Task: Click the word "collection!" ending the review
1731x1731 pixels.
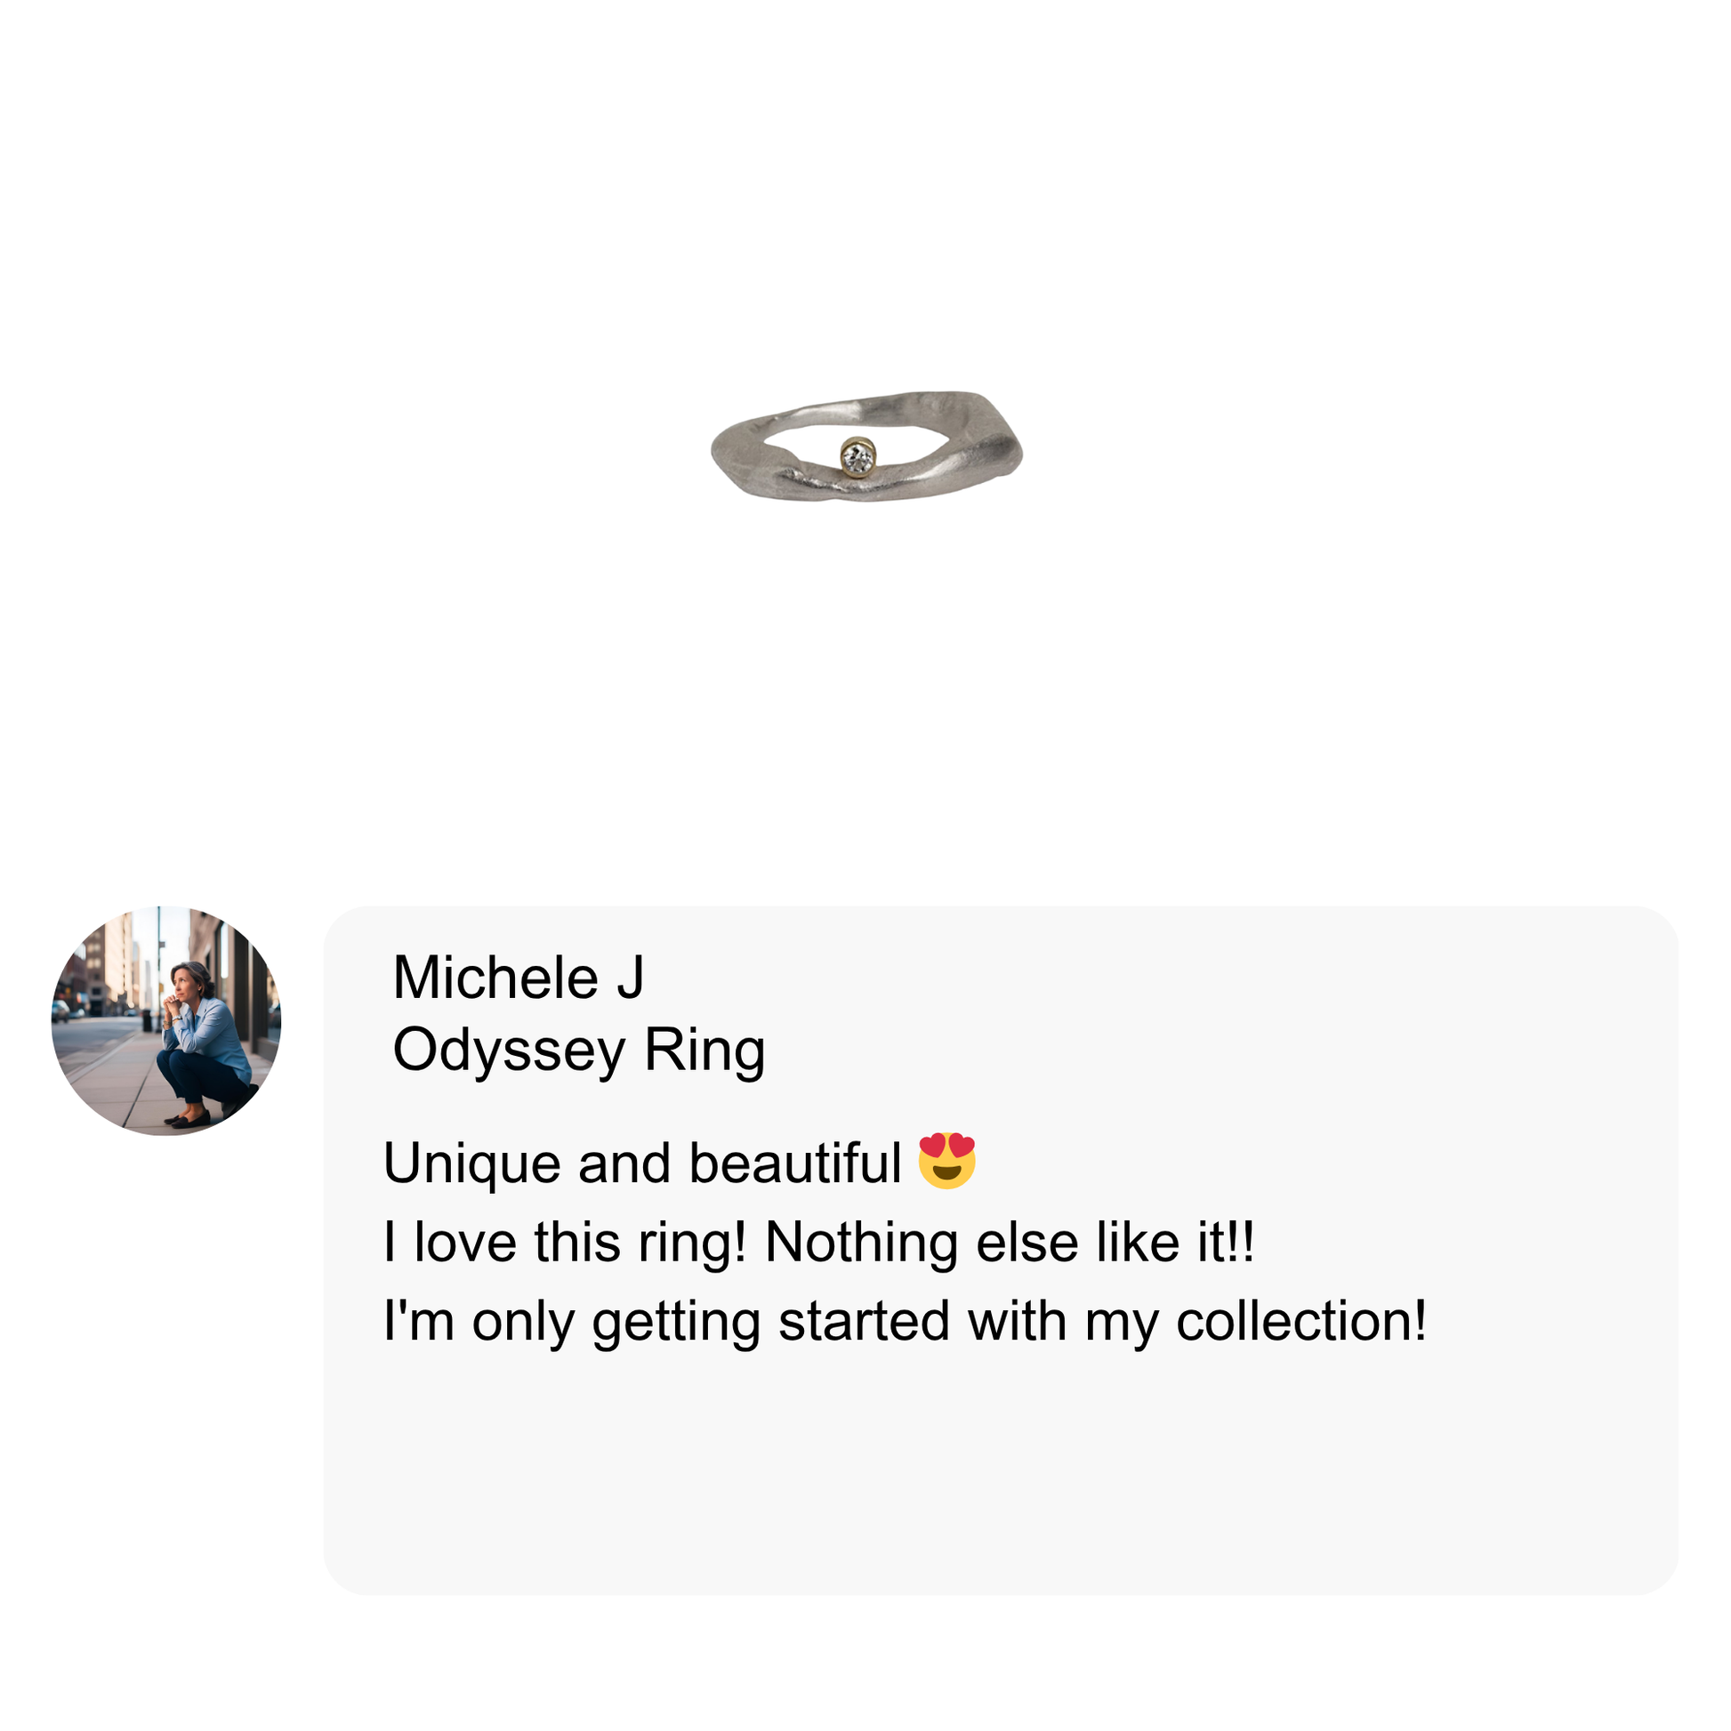Action: (1301, 1322)
